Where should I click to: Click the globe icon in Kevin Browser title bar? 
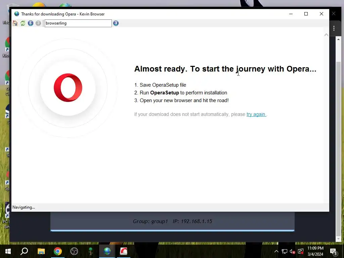pos(17,14)
